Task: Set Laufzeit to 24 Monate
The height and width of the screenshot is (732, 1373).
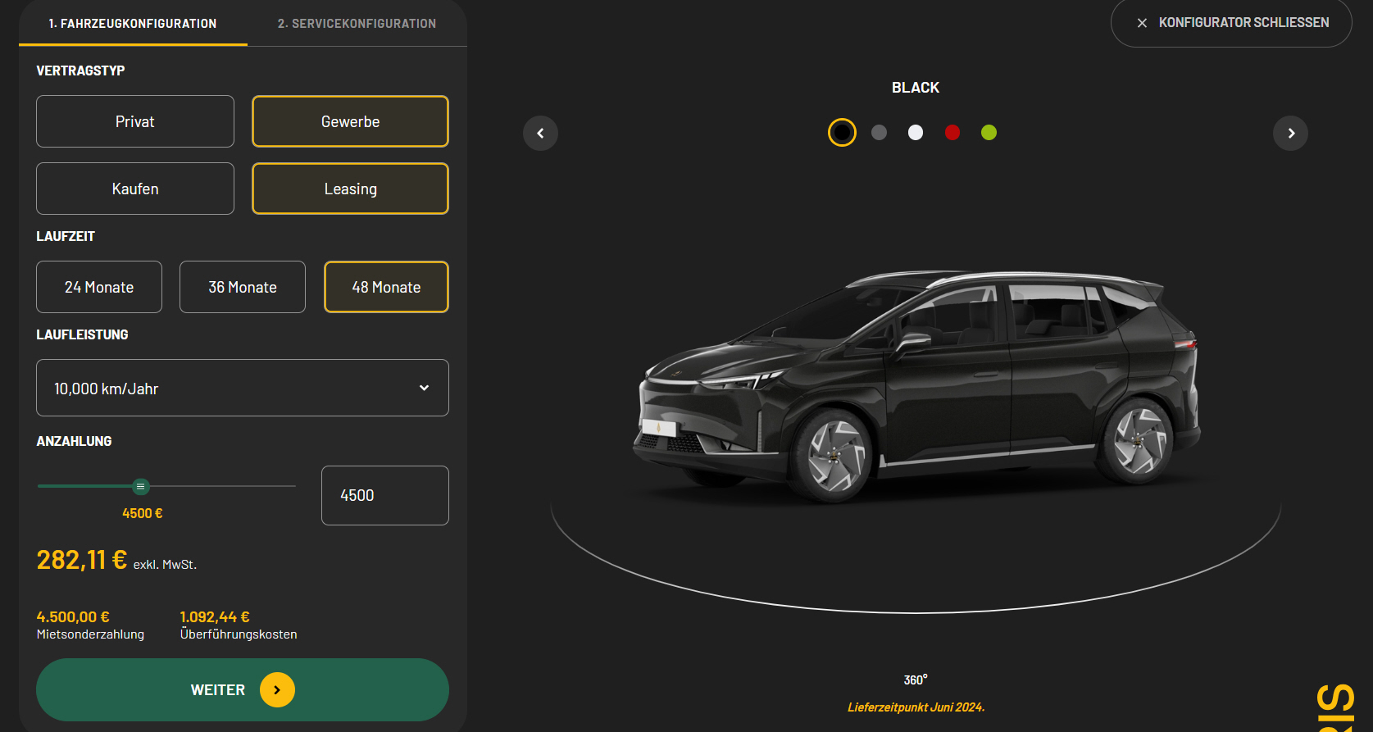Action: [99, 287]
